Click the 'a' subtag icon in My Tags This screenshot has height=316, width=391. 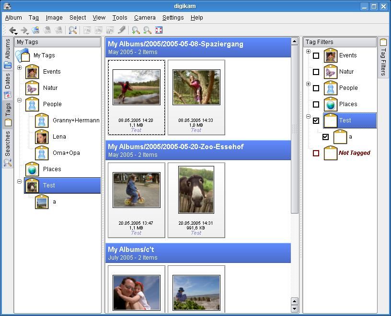point(42,202)
